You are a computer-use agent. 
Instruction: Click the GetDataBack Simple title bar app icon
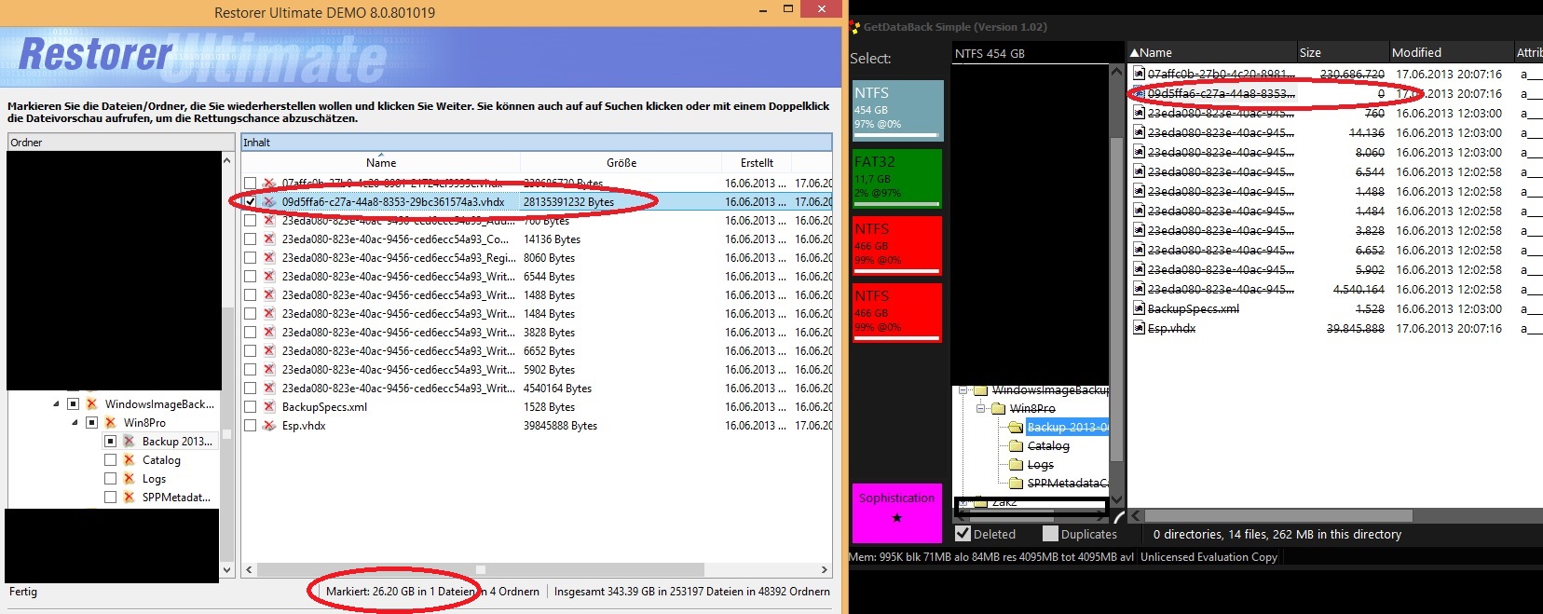pos(854,27)
